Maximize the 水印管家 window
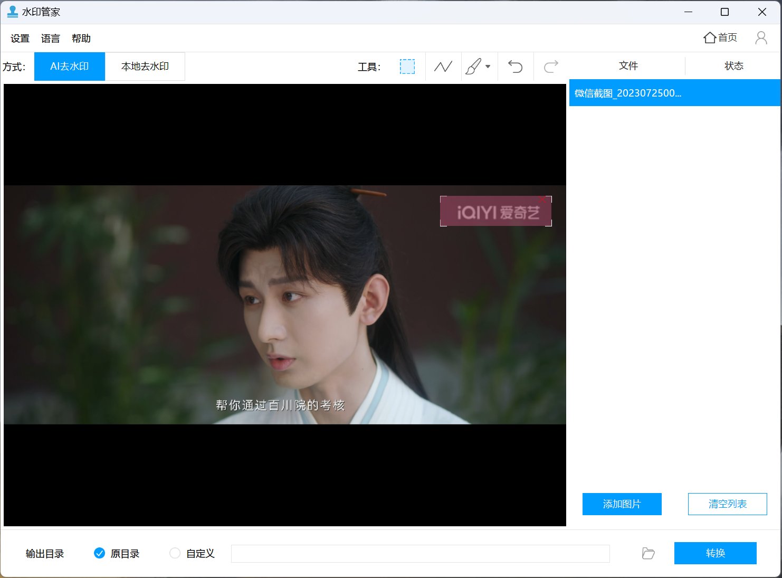This screenshot has height=578, width=782. point(725,12)
